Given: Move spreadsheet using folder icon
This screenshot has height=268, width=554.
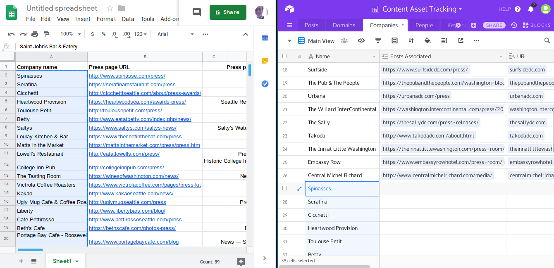Looking at the screenshot, I should pos(122,8).
